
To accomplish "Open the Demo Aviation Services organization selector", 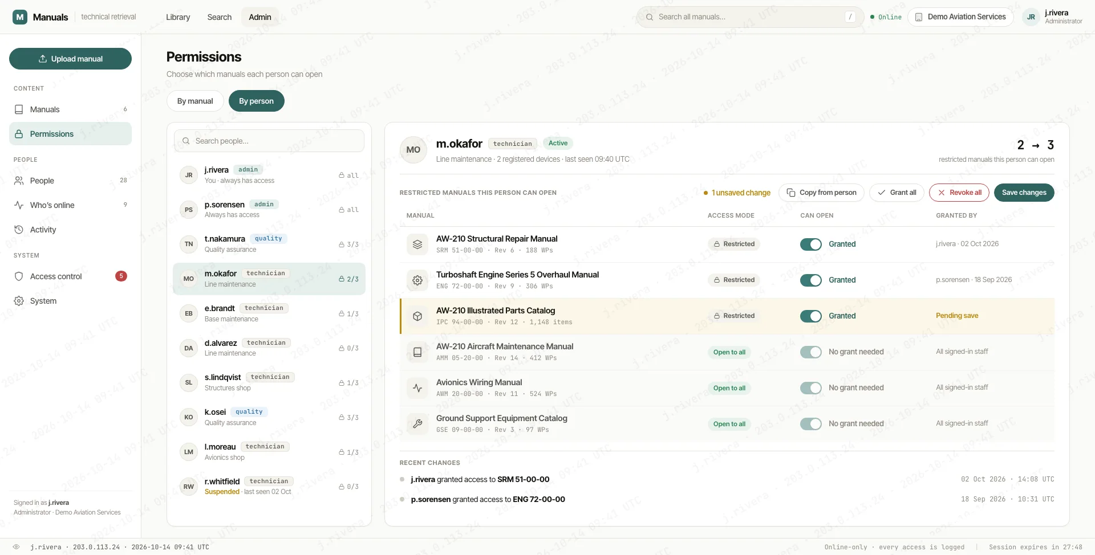I will point(960,17).
